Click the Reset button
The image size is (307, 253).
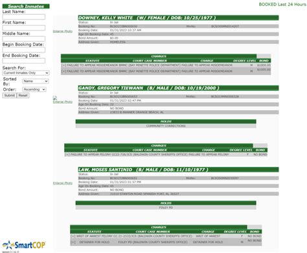coord(23,95)
